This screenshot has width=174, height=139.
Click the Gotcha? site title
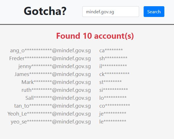click(45, 11)
